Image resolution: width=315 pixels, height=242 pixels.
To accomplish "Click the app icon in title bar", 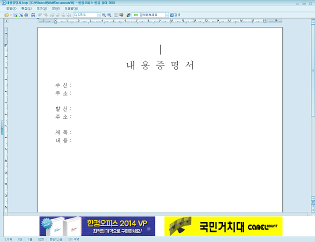I will click(3, 3).
